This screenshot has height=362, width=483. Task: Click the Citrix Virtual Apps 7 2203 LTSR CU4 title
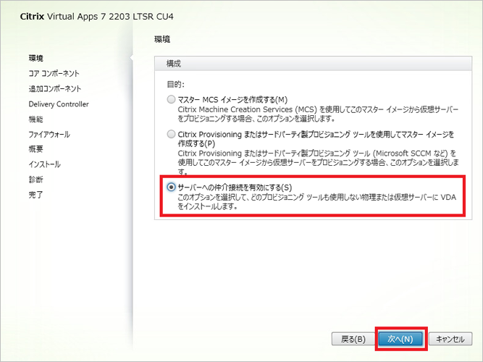(97, 17)
